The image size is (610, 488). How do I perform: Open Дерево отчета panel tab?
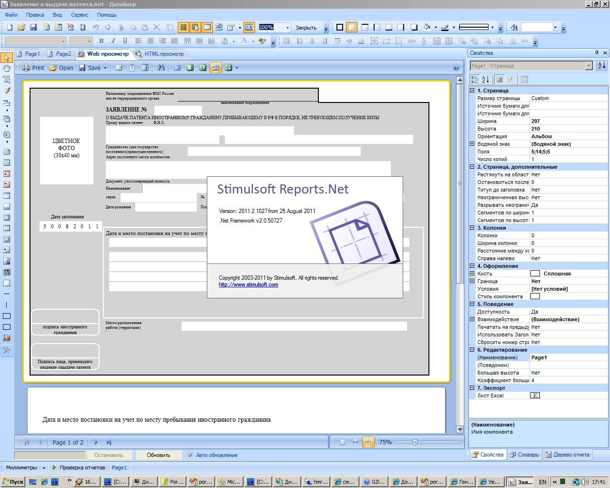567,455
